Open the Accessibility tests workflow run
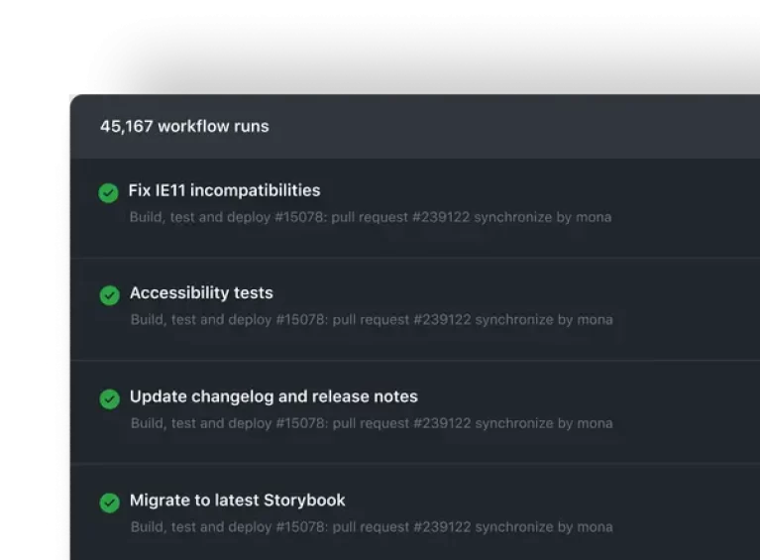Screen dimensions: 760x560 tap(201, 293)
